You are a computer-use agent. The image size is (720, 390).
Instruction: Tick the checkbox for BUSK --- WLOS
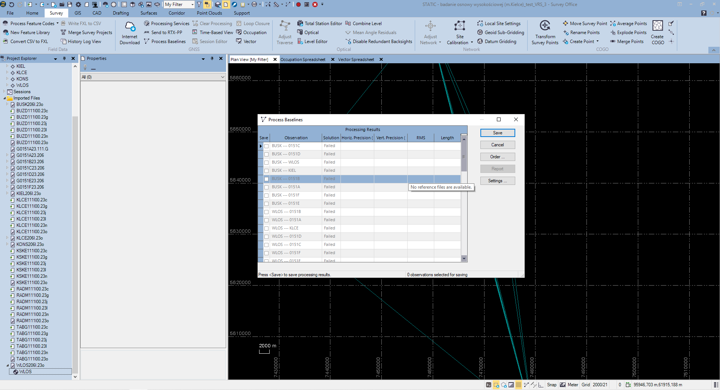click(267, 162)
